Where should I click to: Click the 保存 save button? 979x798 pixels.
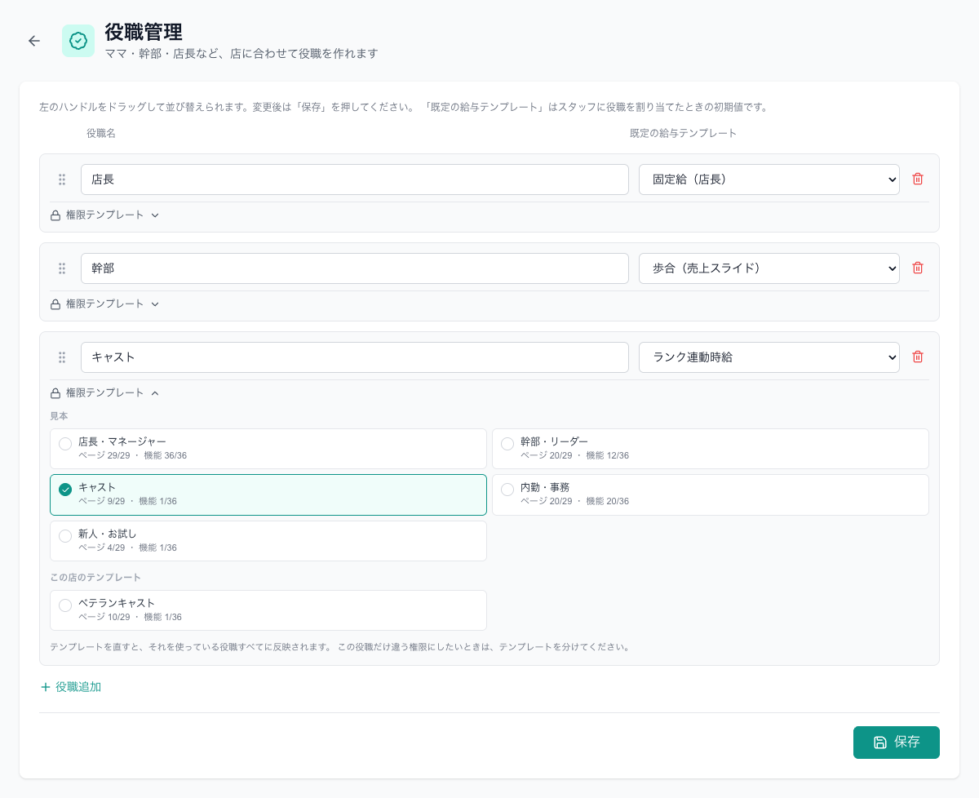(897, 743)
